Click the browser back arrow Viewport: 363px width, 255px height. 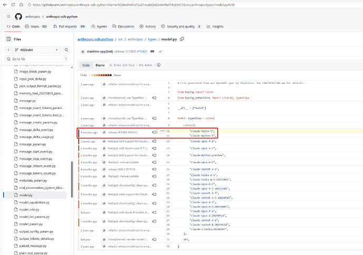tap(5, 4)
